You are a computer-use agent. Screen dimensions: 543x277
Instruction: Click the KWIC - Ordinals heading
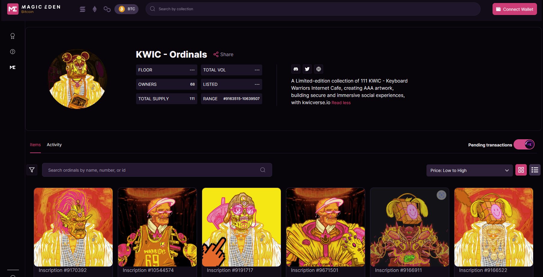[171, 54]
